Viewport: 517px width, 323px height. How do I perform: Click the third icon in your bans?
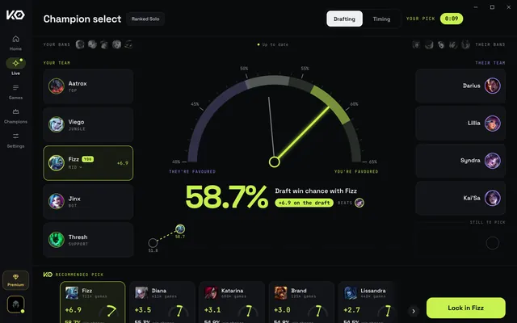(104, 44)
